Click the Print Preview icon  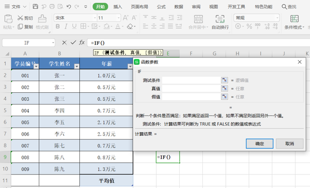click(x=60, y=6)
